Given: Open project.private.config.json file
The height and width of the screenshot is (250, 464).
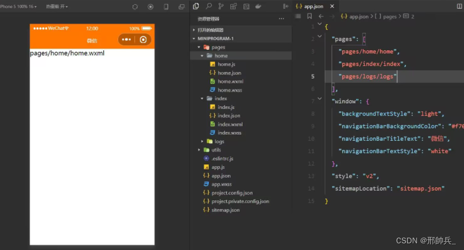Looking at the screenshot, I should tap(240, 201).
